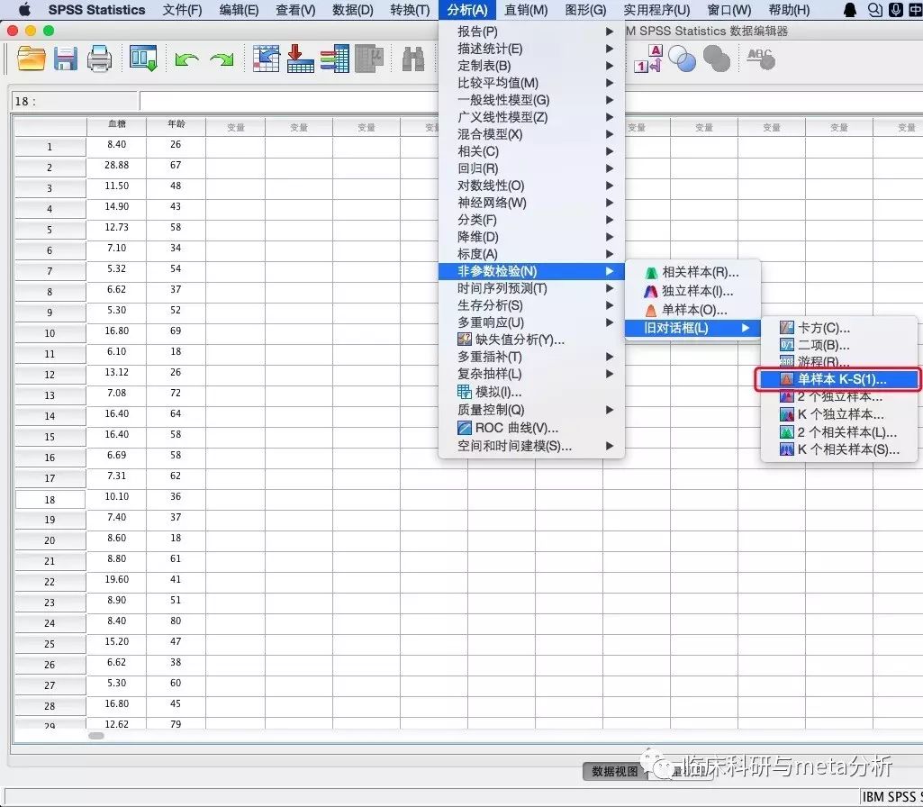Expand the 一般线性模型(G) submenu
Image resolution: width=923 pixels, height=807 pixels.
tap(531, 99)
